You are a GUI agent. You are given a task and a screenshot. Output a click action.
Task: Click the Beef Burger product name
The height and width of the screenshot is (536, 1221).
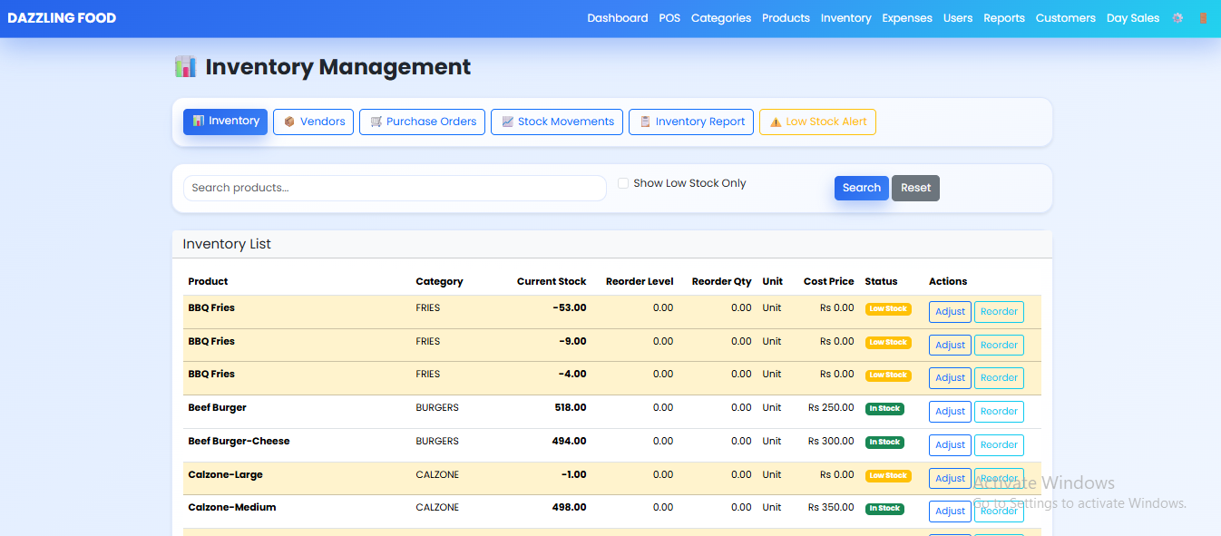point(217,408)
